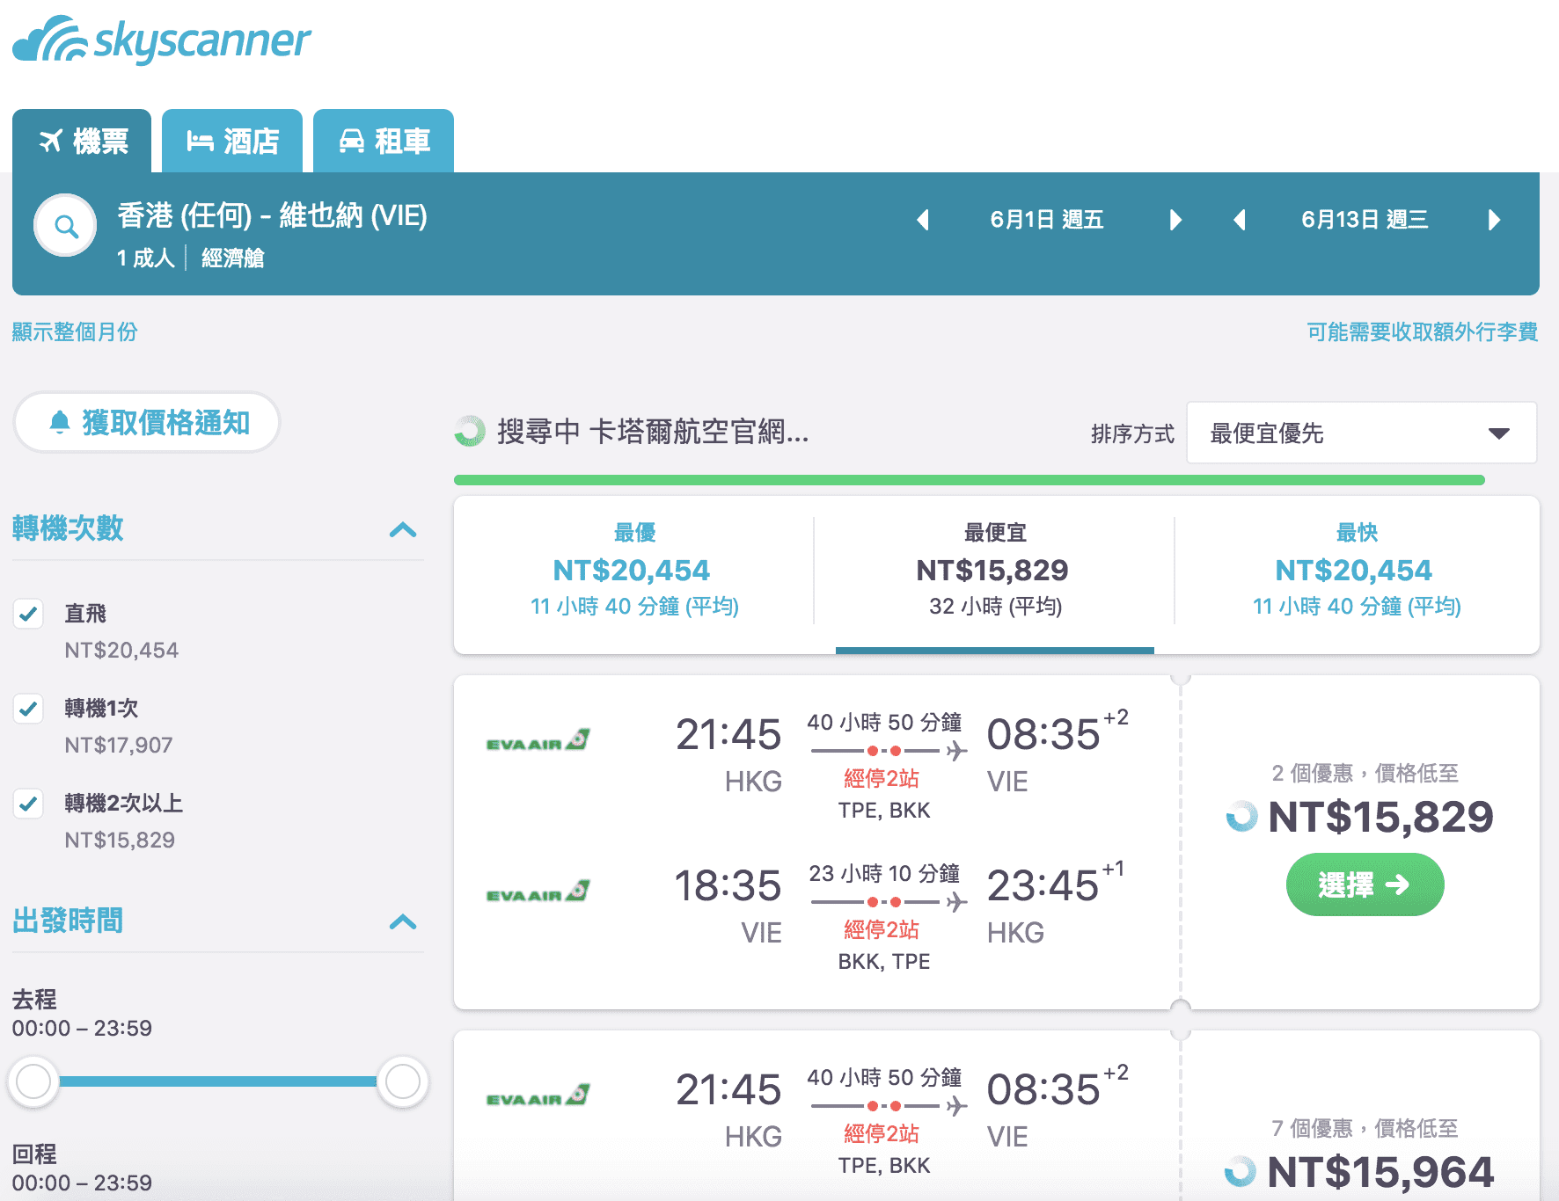The width and height of the screenshot is (1559, 1201).
Task: Click the 經停2站 label of 23 小時 10 分鐘 flight
Action: click(x=882, y=929)
